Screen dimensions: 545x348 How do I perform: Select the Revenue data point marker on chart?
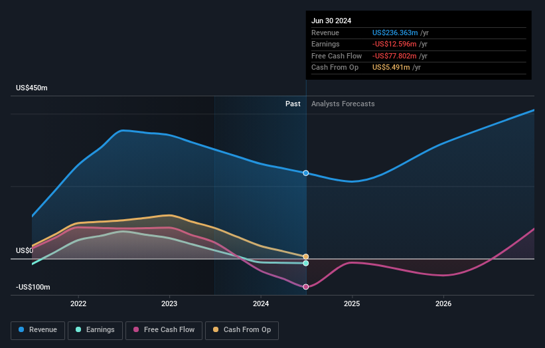point(306,173)
